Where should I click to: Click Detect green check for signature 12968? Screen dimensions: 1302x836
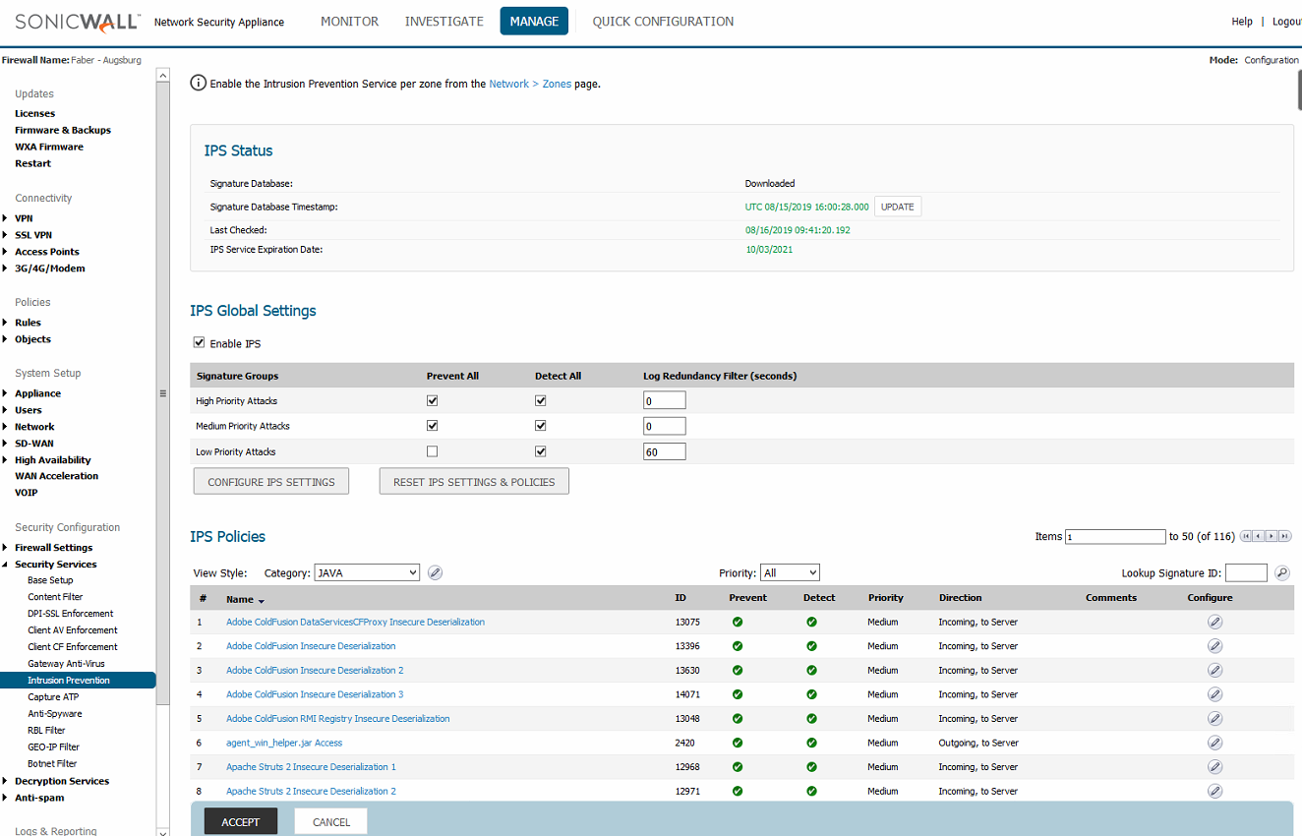tap(811, 766)
